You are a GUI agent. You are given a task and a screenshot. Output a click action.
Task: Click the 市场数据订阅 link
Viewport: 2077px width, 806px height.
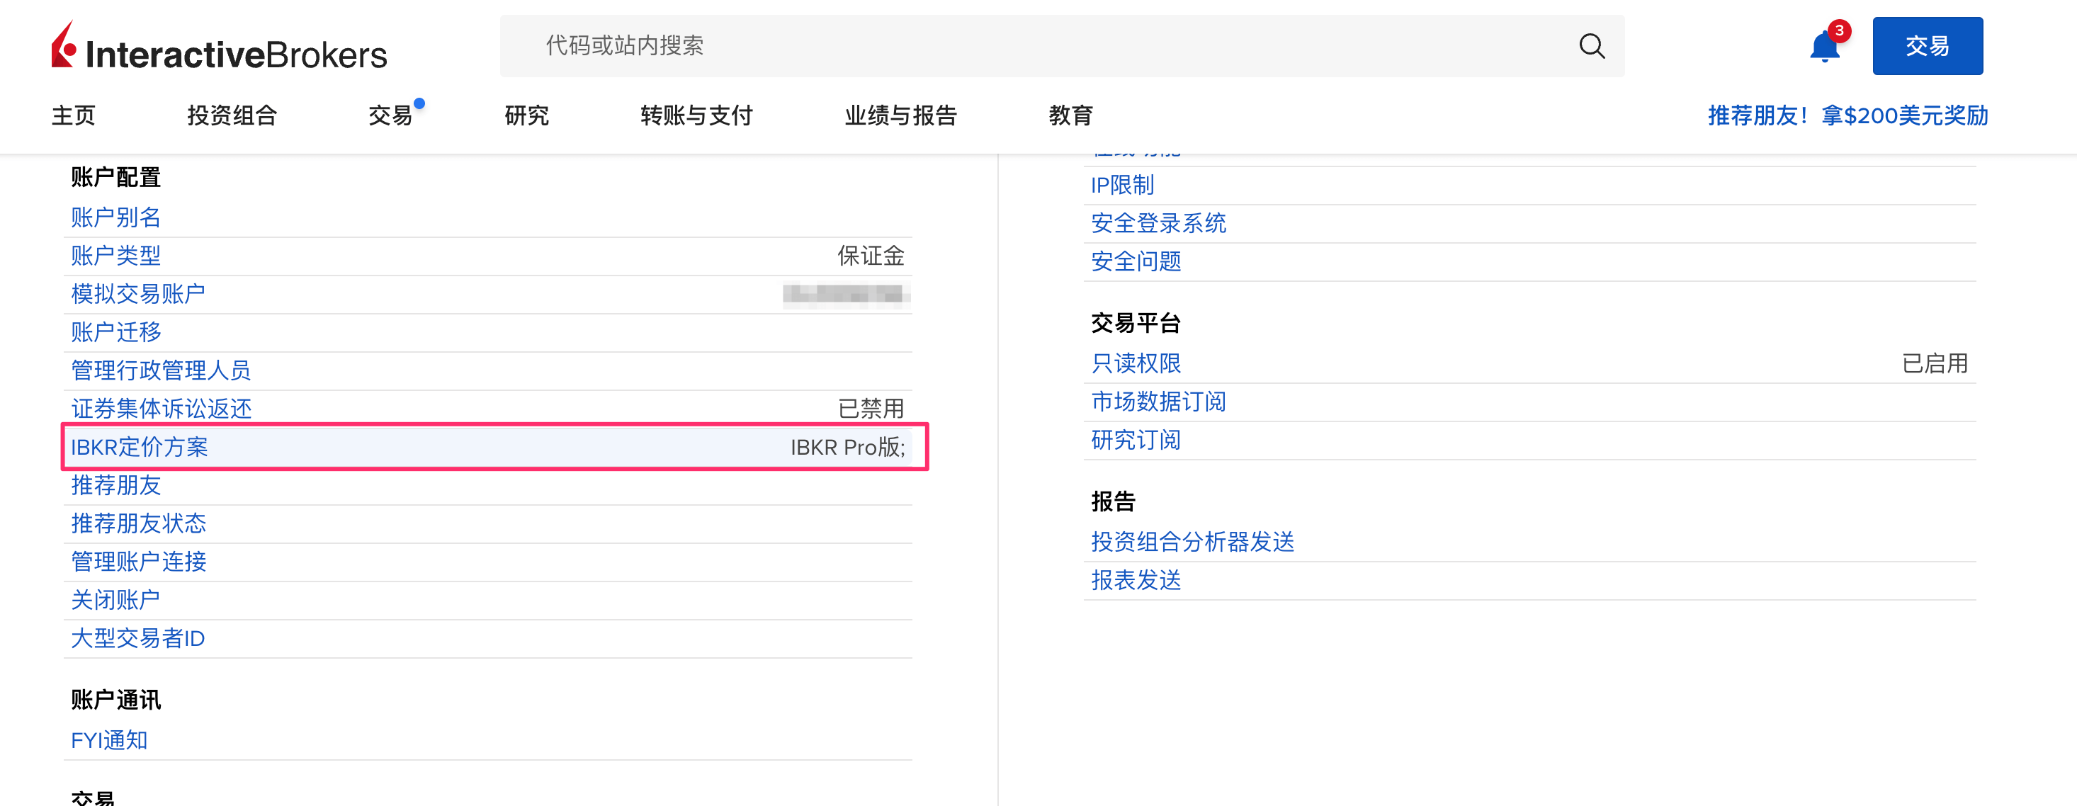(1158, 402)
